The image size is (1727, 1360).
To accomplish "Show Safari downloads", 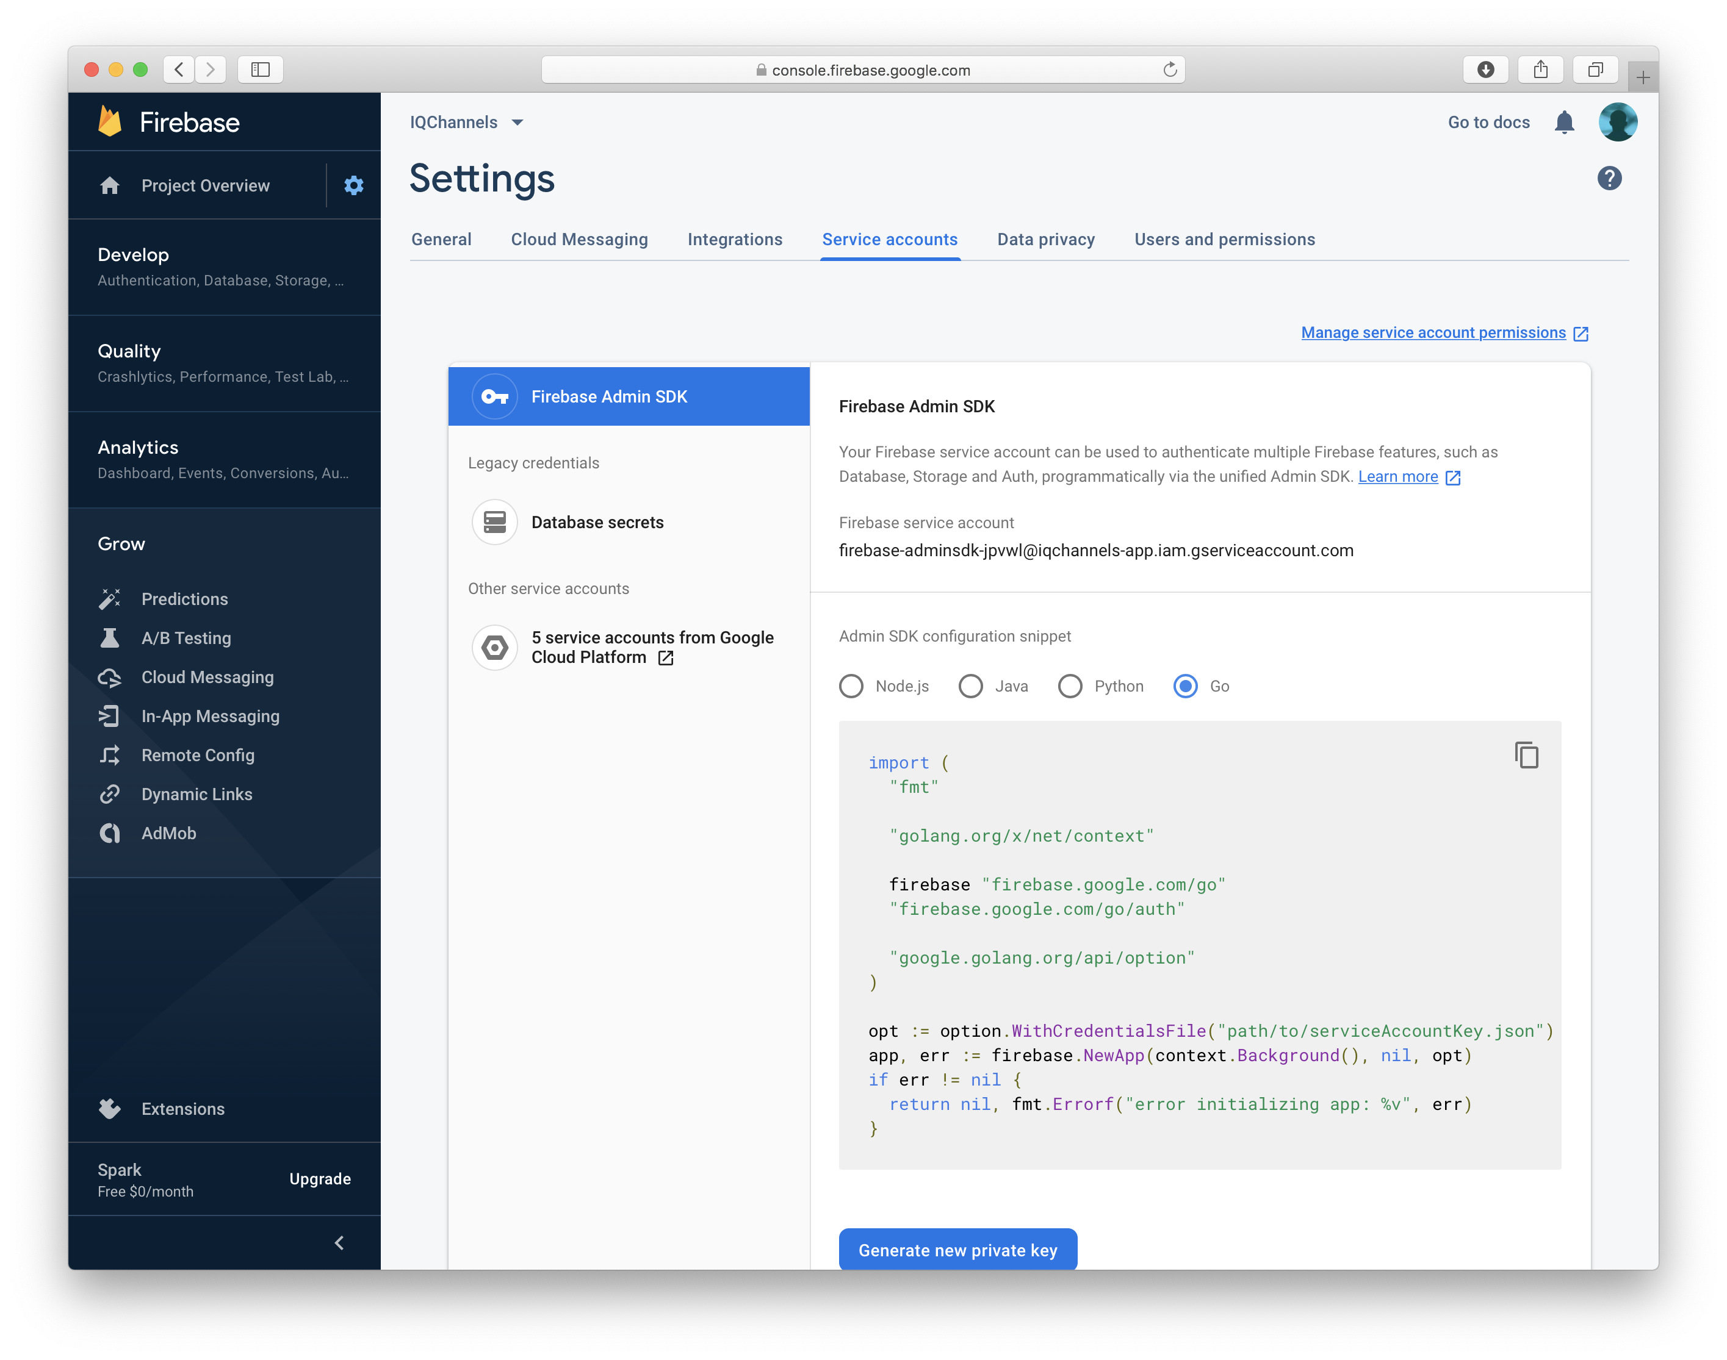I will point(1485,70).
